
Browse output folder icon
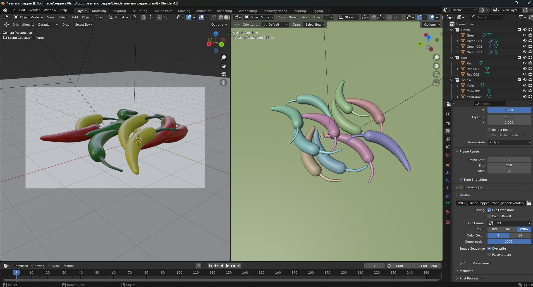point(529,203)
